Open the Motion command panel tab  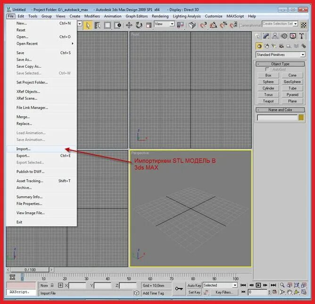click(284, 36)
